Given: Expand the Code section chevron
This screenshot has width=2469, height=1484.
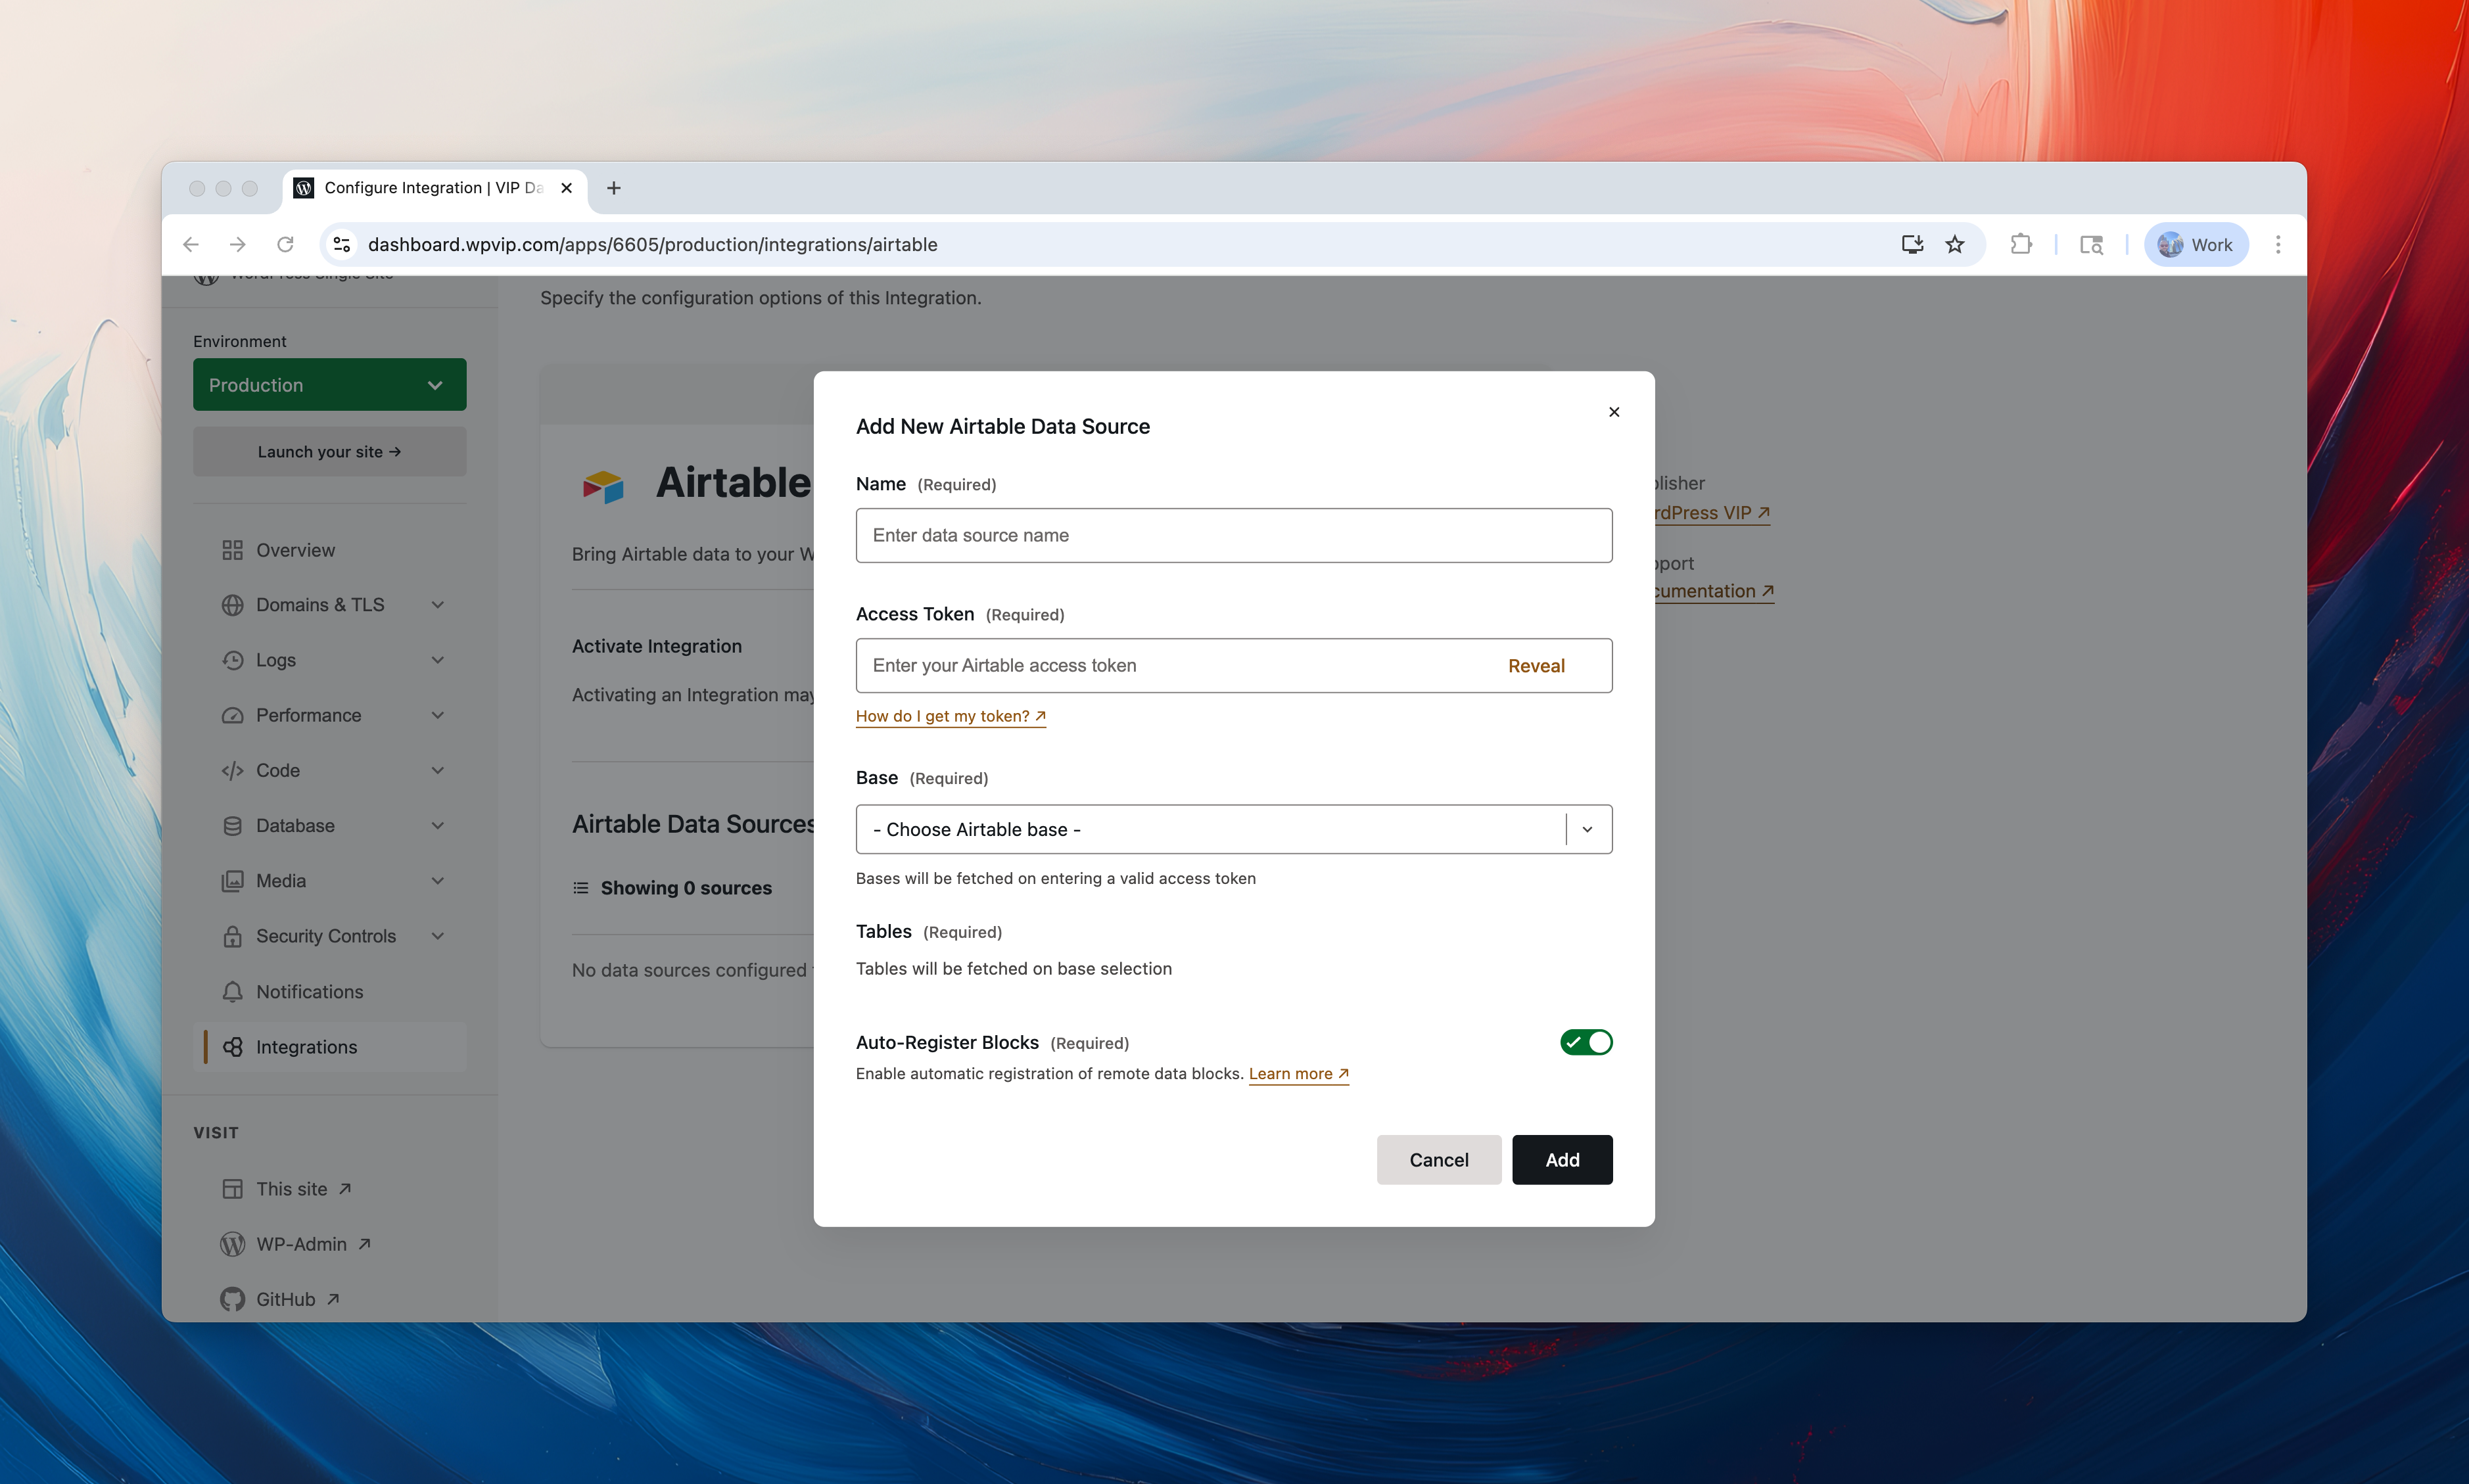Looking at the screenshot, I should pyautogui.click(x=437, y=770).
